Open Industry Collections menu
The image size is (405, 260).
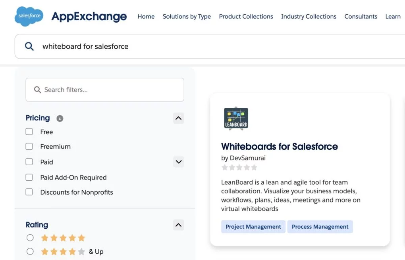click(309, 17)
